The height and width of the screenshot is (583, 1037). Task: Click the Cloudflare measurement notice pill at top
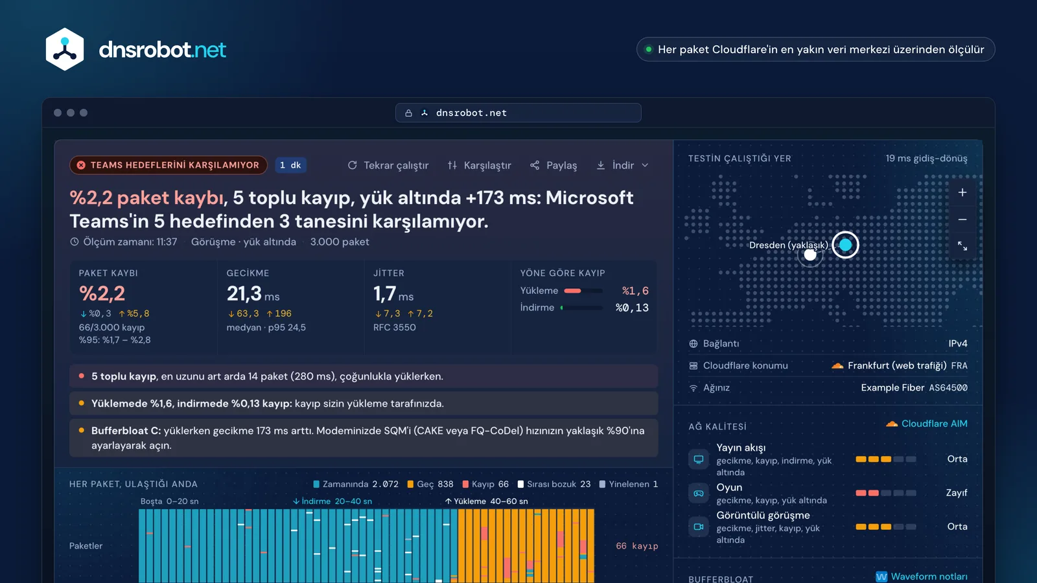coord(815,49)
